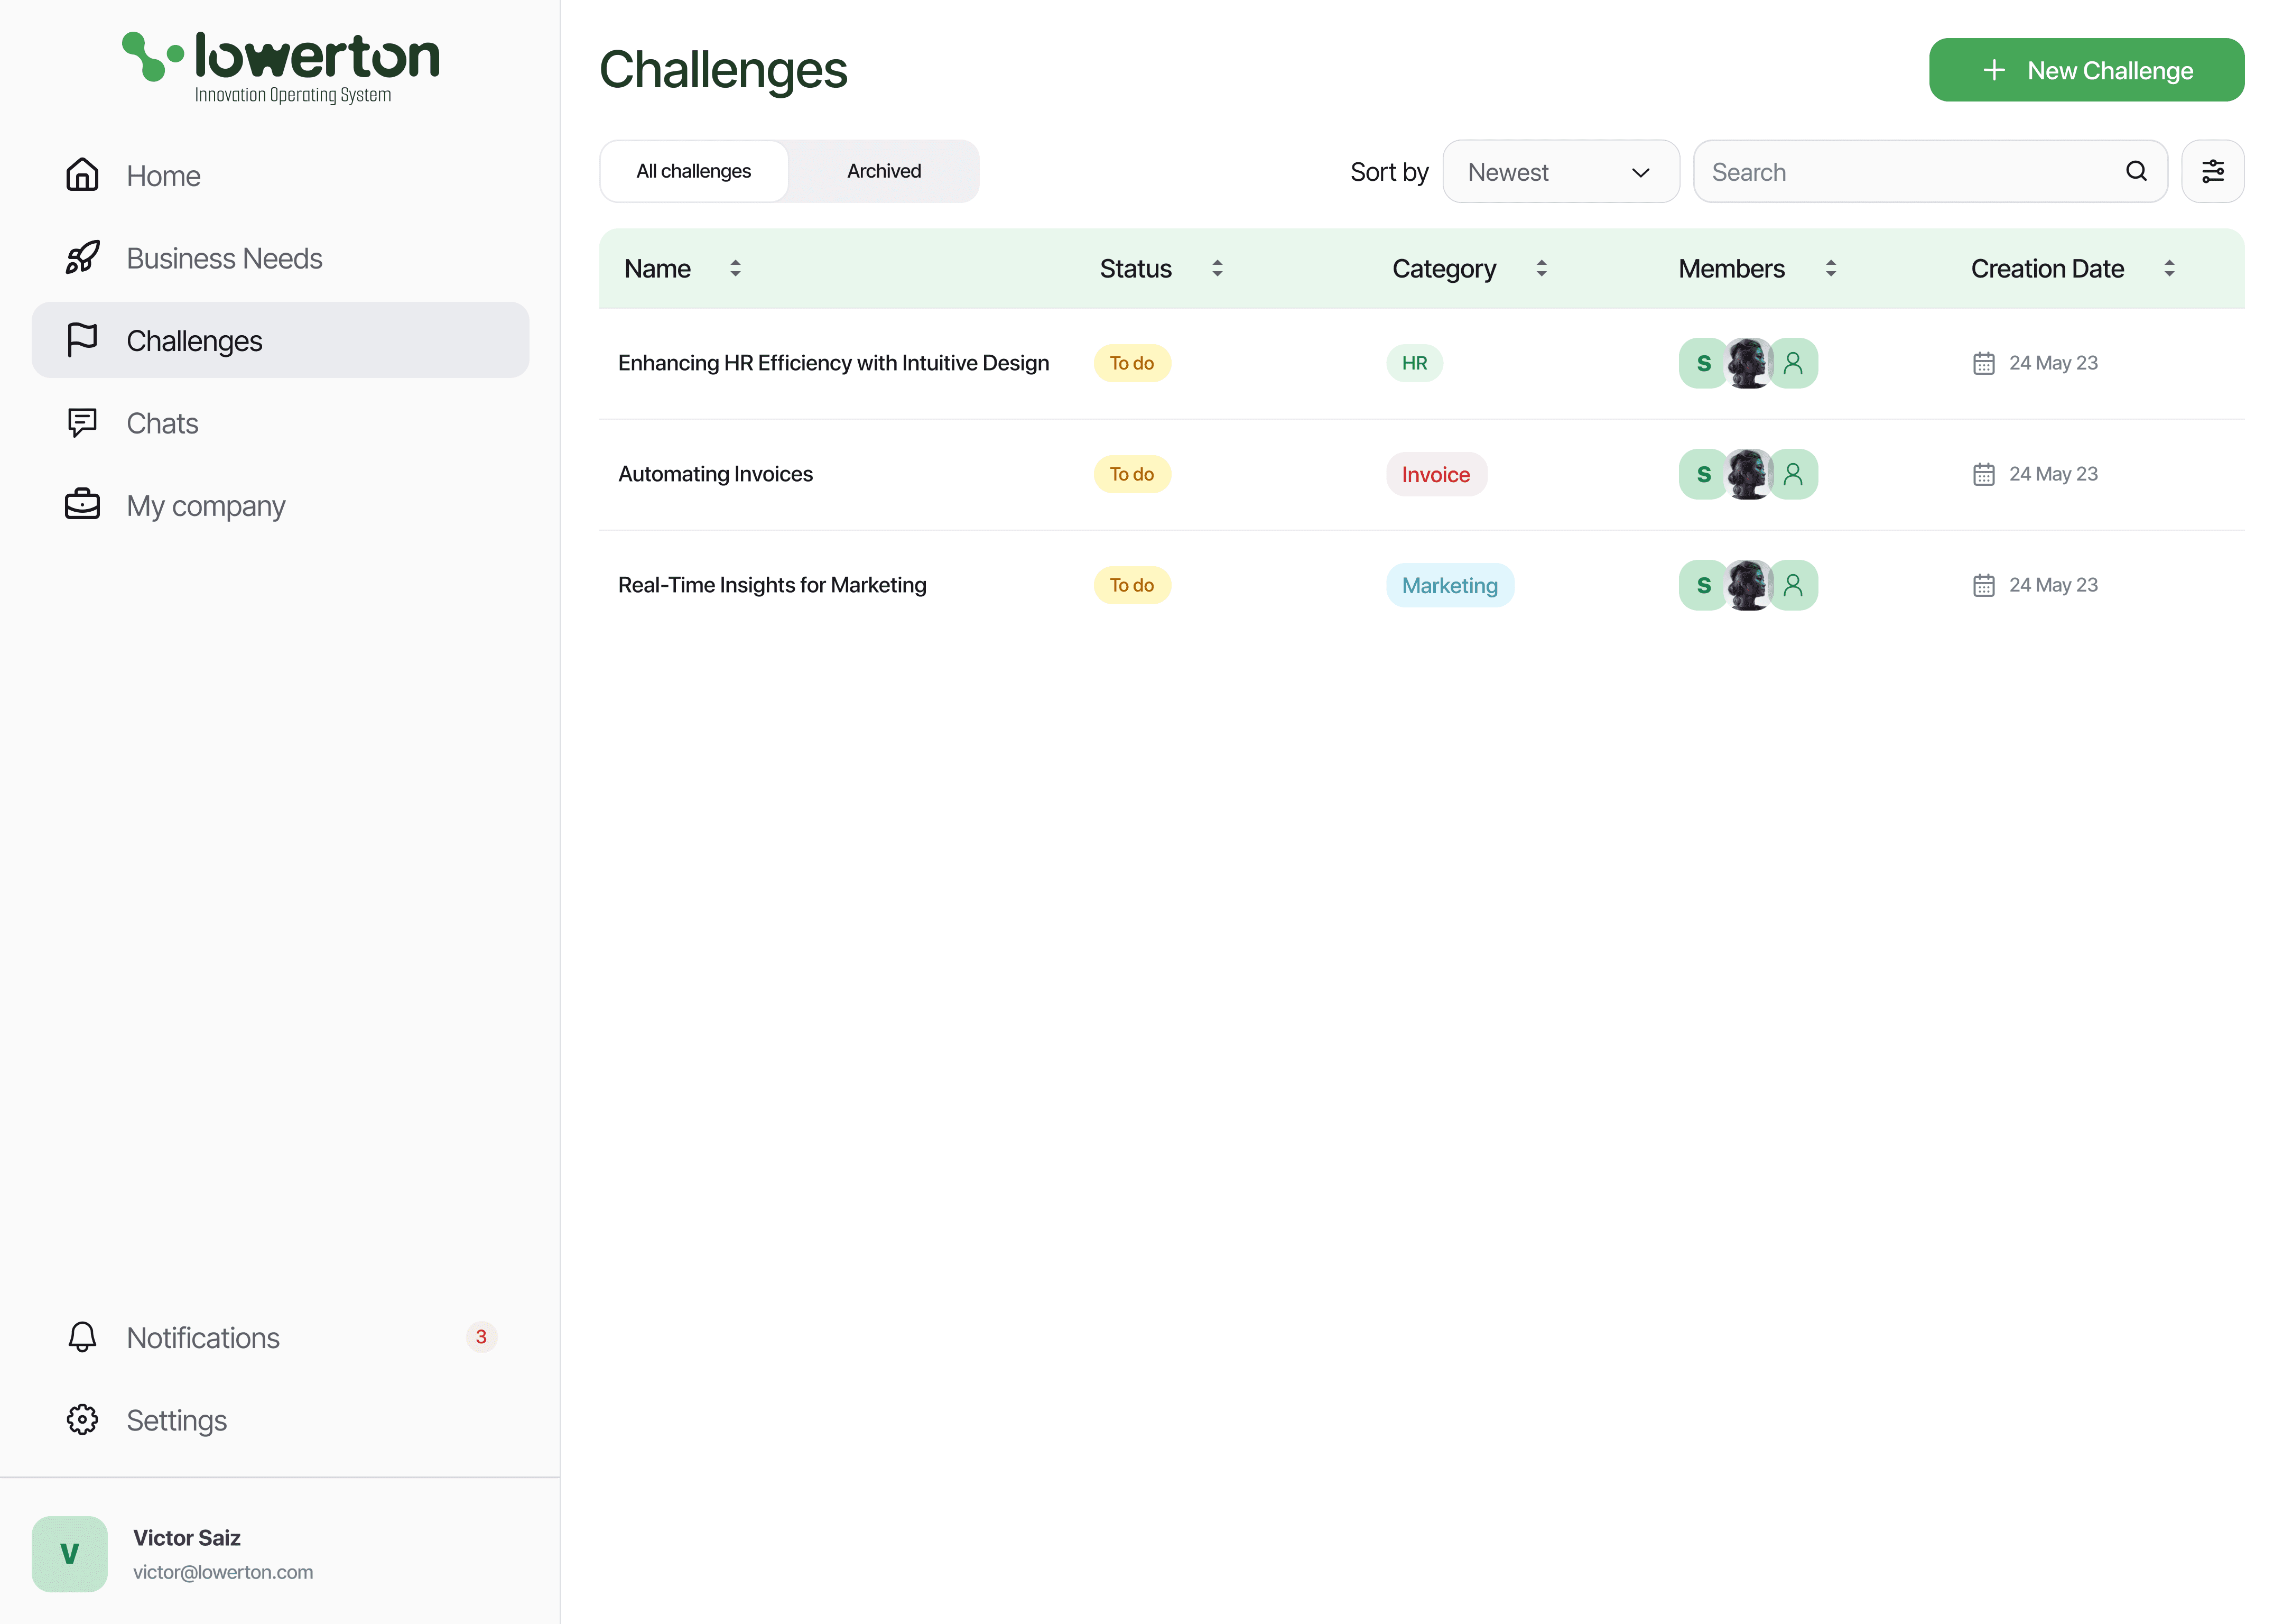Toggle sort arrows on Name column
This screenshot has width=2283, height=1624.
click(735, 268)
